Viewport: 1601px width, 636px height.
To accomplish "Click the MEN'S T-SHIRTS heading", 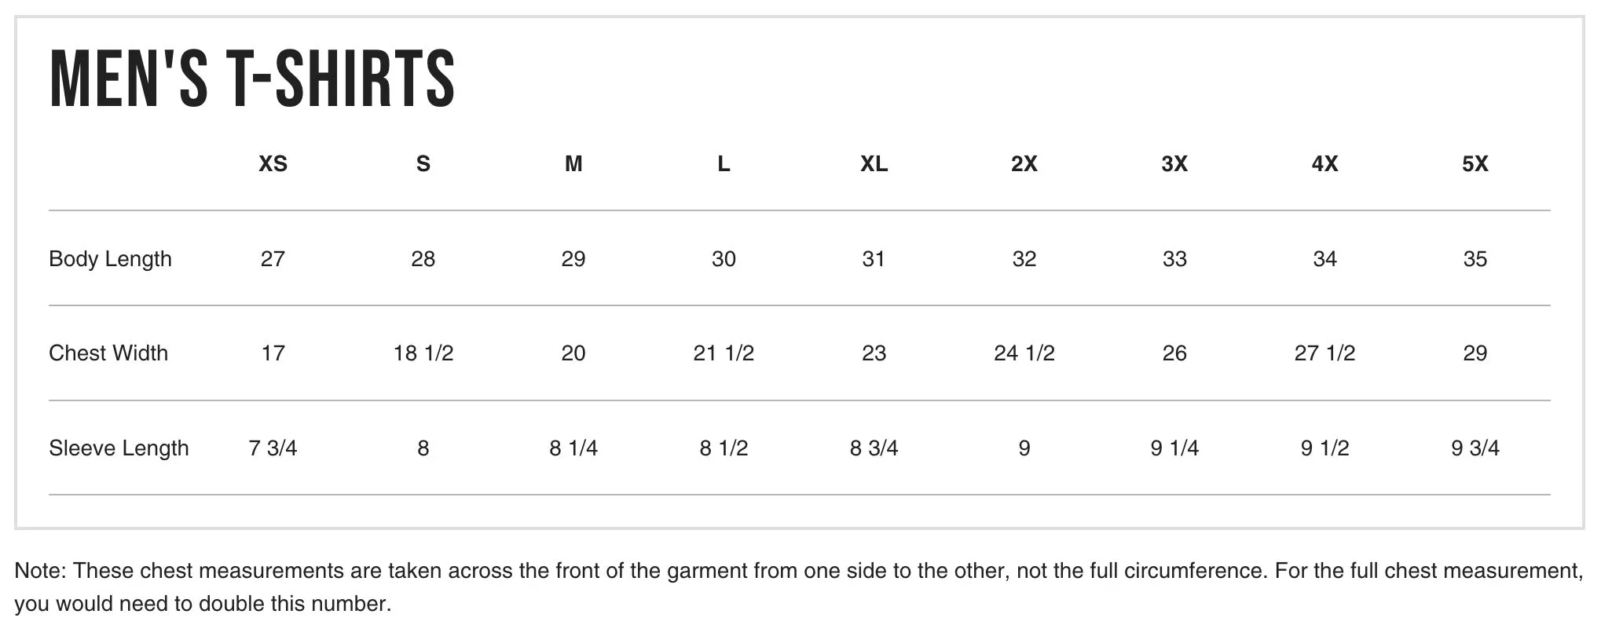I will 252,78.
